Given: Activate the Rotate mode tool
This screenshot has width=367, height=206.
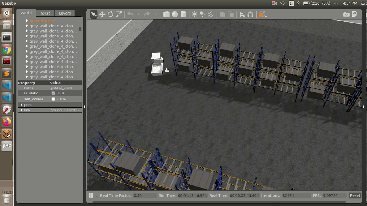Looking at the screenshot, I should (110, 14).
